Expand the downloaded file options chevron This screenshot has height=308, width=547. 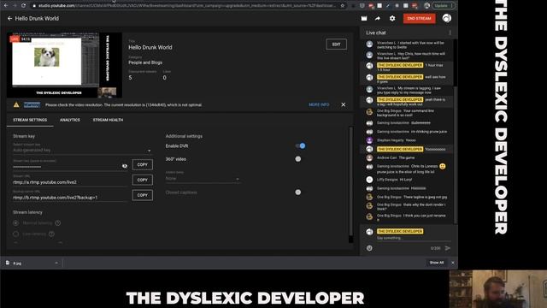(x=56, y=263)
